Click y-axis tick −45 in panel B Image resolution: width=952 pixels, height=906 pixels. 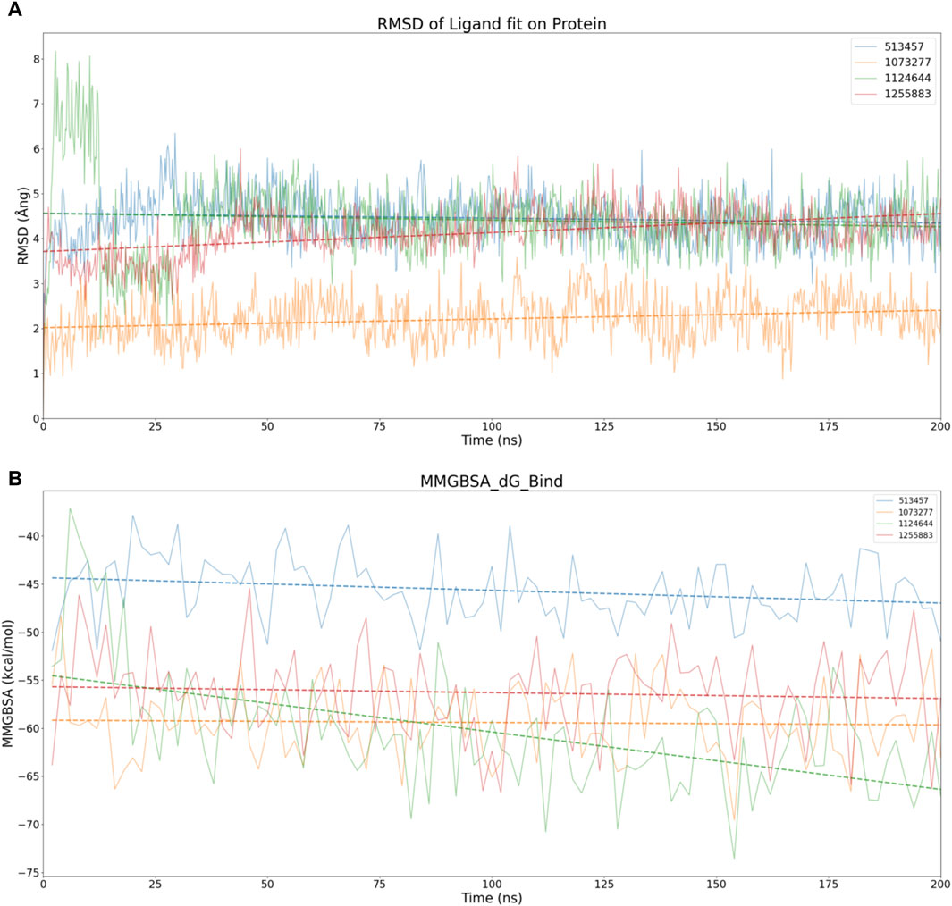coord(29,585)
